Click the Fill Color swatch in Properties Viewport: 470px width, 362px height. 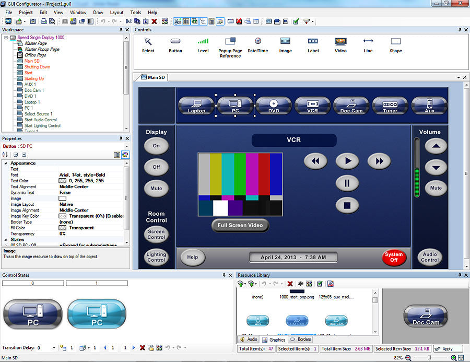[x=62, y=228]
